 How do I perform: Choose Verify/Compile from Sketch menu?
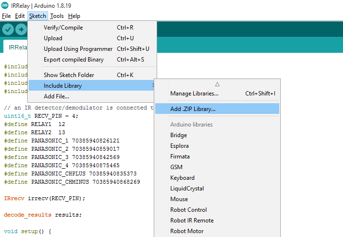[x=63, y=28]
